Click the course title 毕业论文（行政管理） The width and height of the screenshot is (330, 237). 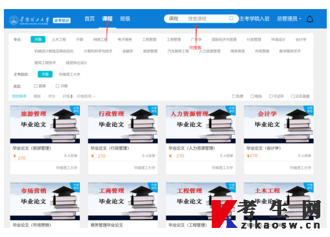pyautogui.click(x=110, y=148)
